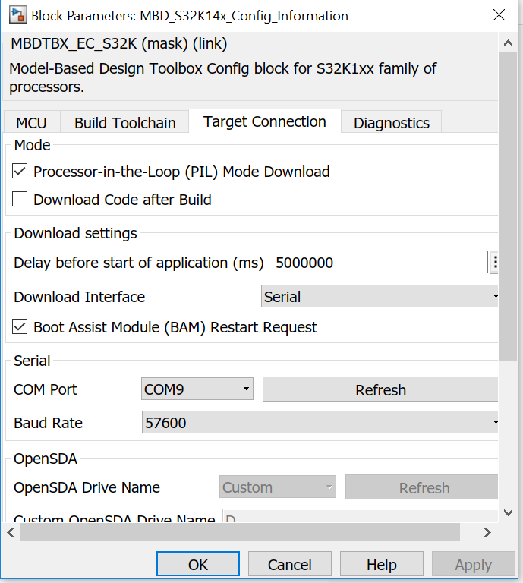Switch to the MCU tab
The image size is (523, 583).
tap(32, 123)
